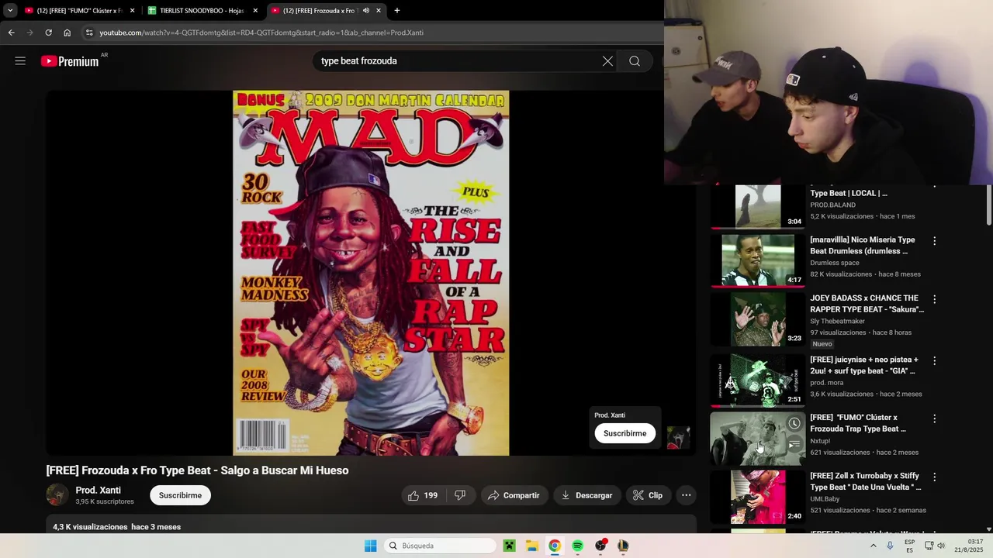Open options for Zell x Turrobaby video
This screenshot has width=993, height=558.
[934, 477]
